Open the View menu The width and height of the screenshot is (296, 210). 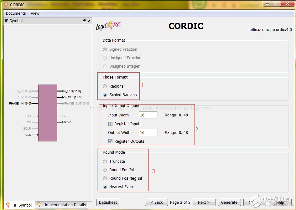tap(35, 13)
